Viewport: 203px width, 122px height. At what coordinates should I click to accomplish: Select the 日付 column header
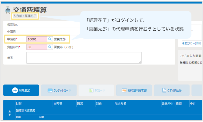point(34,103)
